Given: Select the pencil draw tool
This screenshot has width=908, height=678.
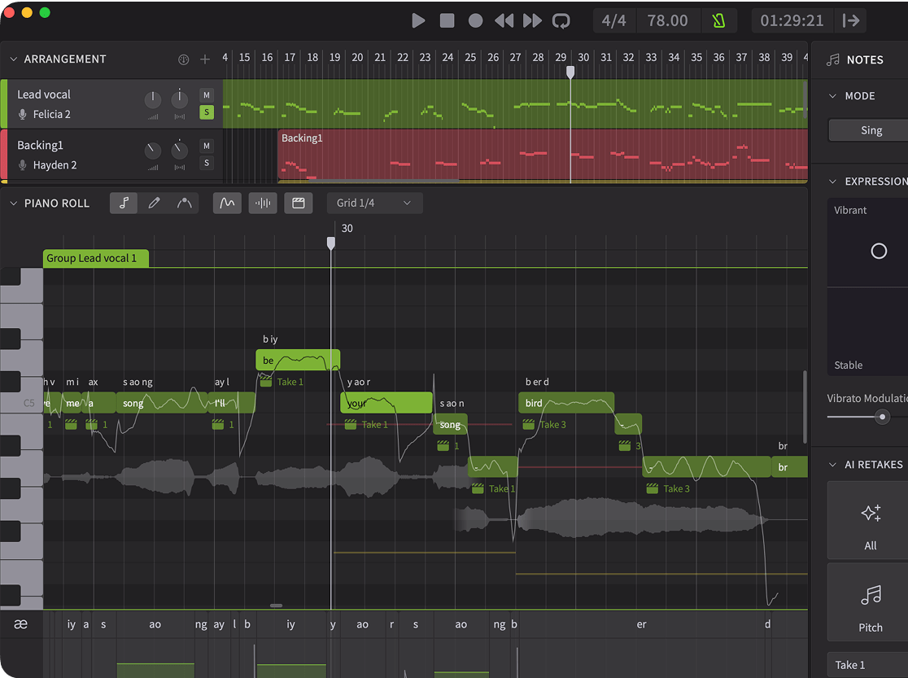Looking at the screenshot, I should tap(154, 203).
